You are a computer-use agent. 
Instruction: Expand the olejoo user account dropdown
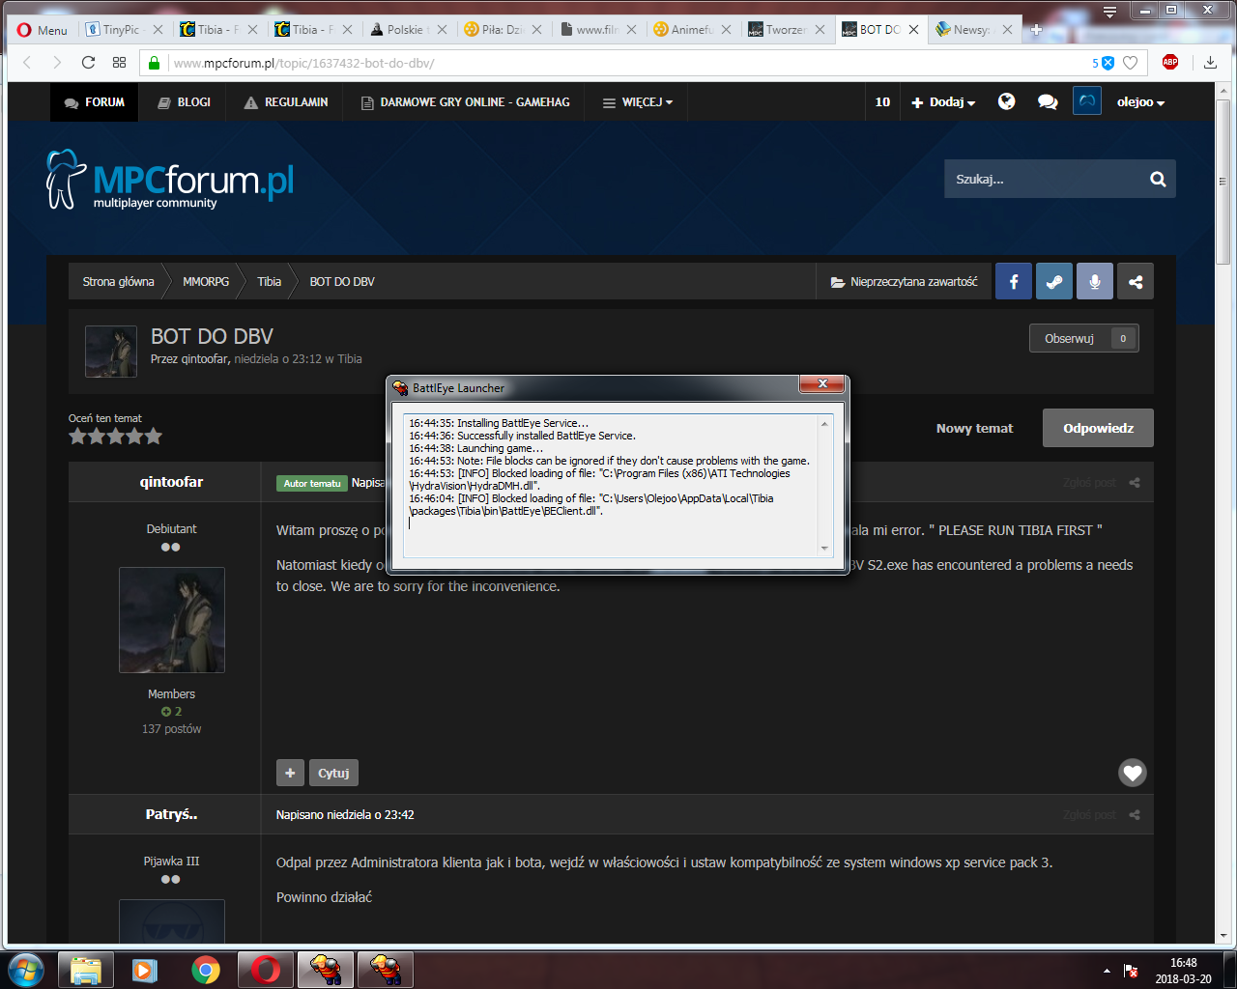[x=1140, y=102]
